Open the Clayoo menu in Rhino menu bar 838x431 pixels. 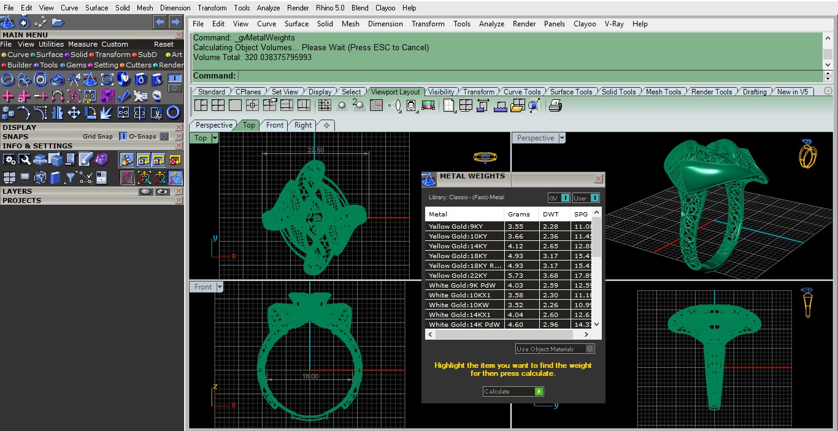[x=585, y=24]
